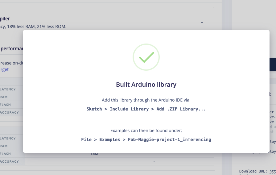Click the first FLASH row label

[x=5, y=105]
